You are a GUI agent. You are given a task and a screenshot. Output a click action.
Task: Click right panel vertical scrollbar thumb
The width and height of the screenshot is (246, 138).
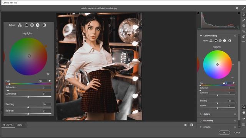239,91
